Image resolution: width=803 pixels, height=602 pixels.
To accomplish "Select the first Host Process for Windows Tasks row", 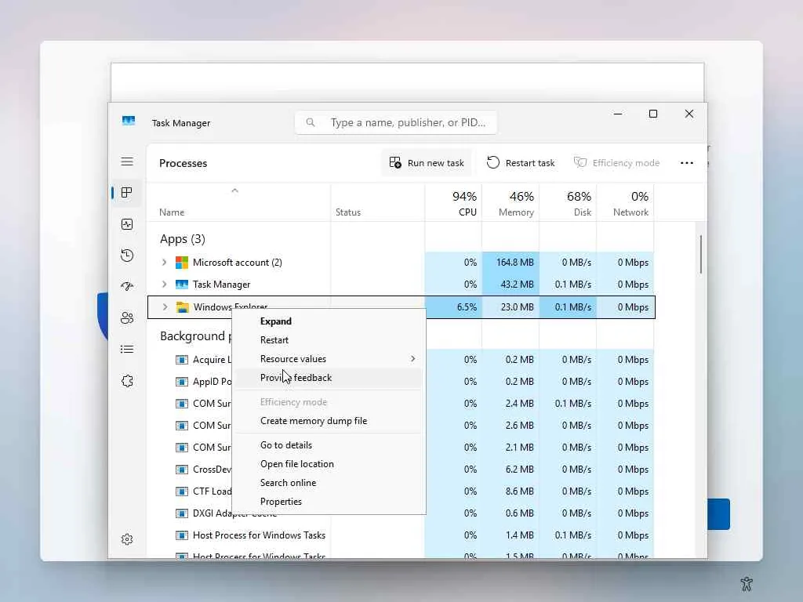I will (x=401, y=535).
